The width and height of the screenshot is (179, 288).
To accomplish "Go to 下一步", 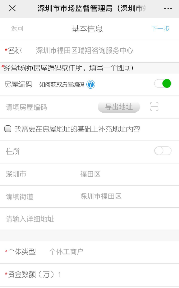I will (160, 28).
